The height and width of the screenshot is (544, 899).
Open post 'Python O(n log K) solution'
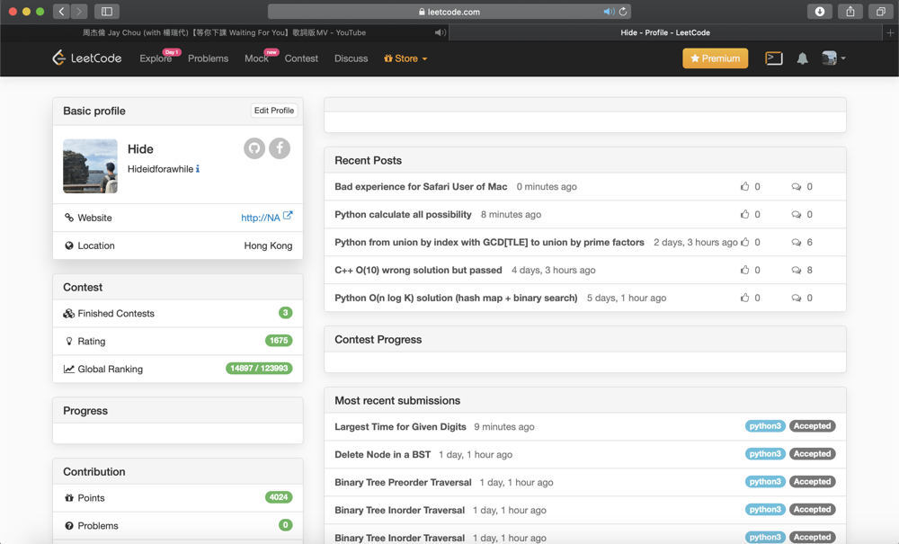456,298
